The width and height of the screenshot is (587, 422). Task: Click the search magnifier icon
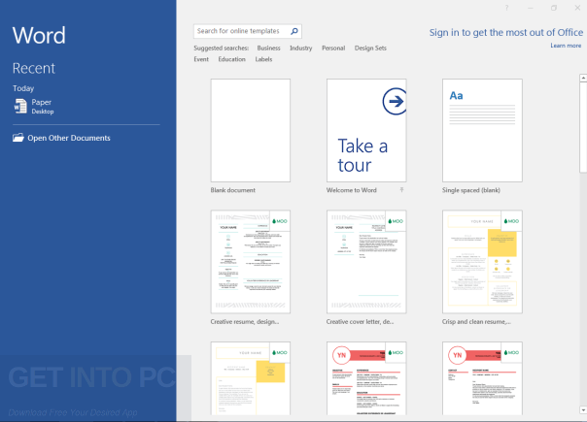pos(294,31)
